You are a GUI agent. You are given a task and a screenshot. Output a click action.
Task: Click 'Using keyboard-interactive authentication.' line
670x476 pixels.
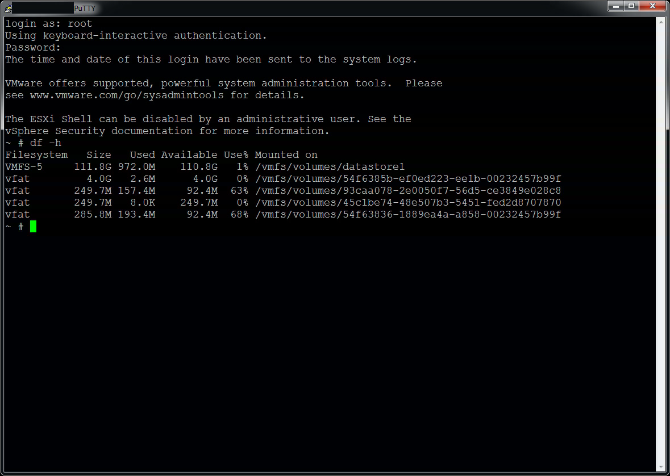pos(136,35)
